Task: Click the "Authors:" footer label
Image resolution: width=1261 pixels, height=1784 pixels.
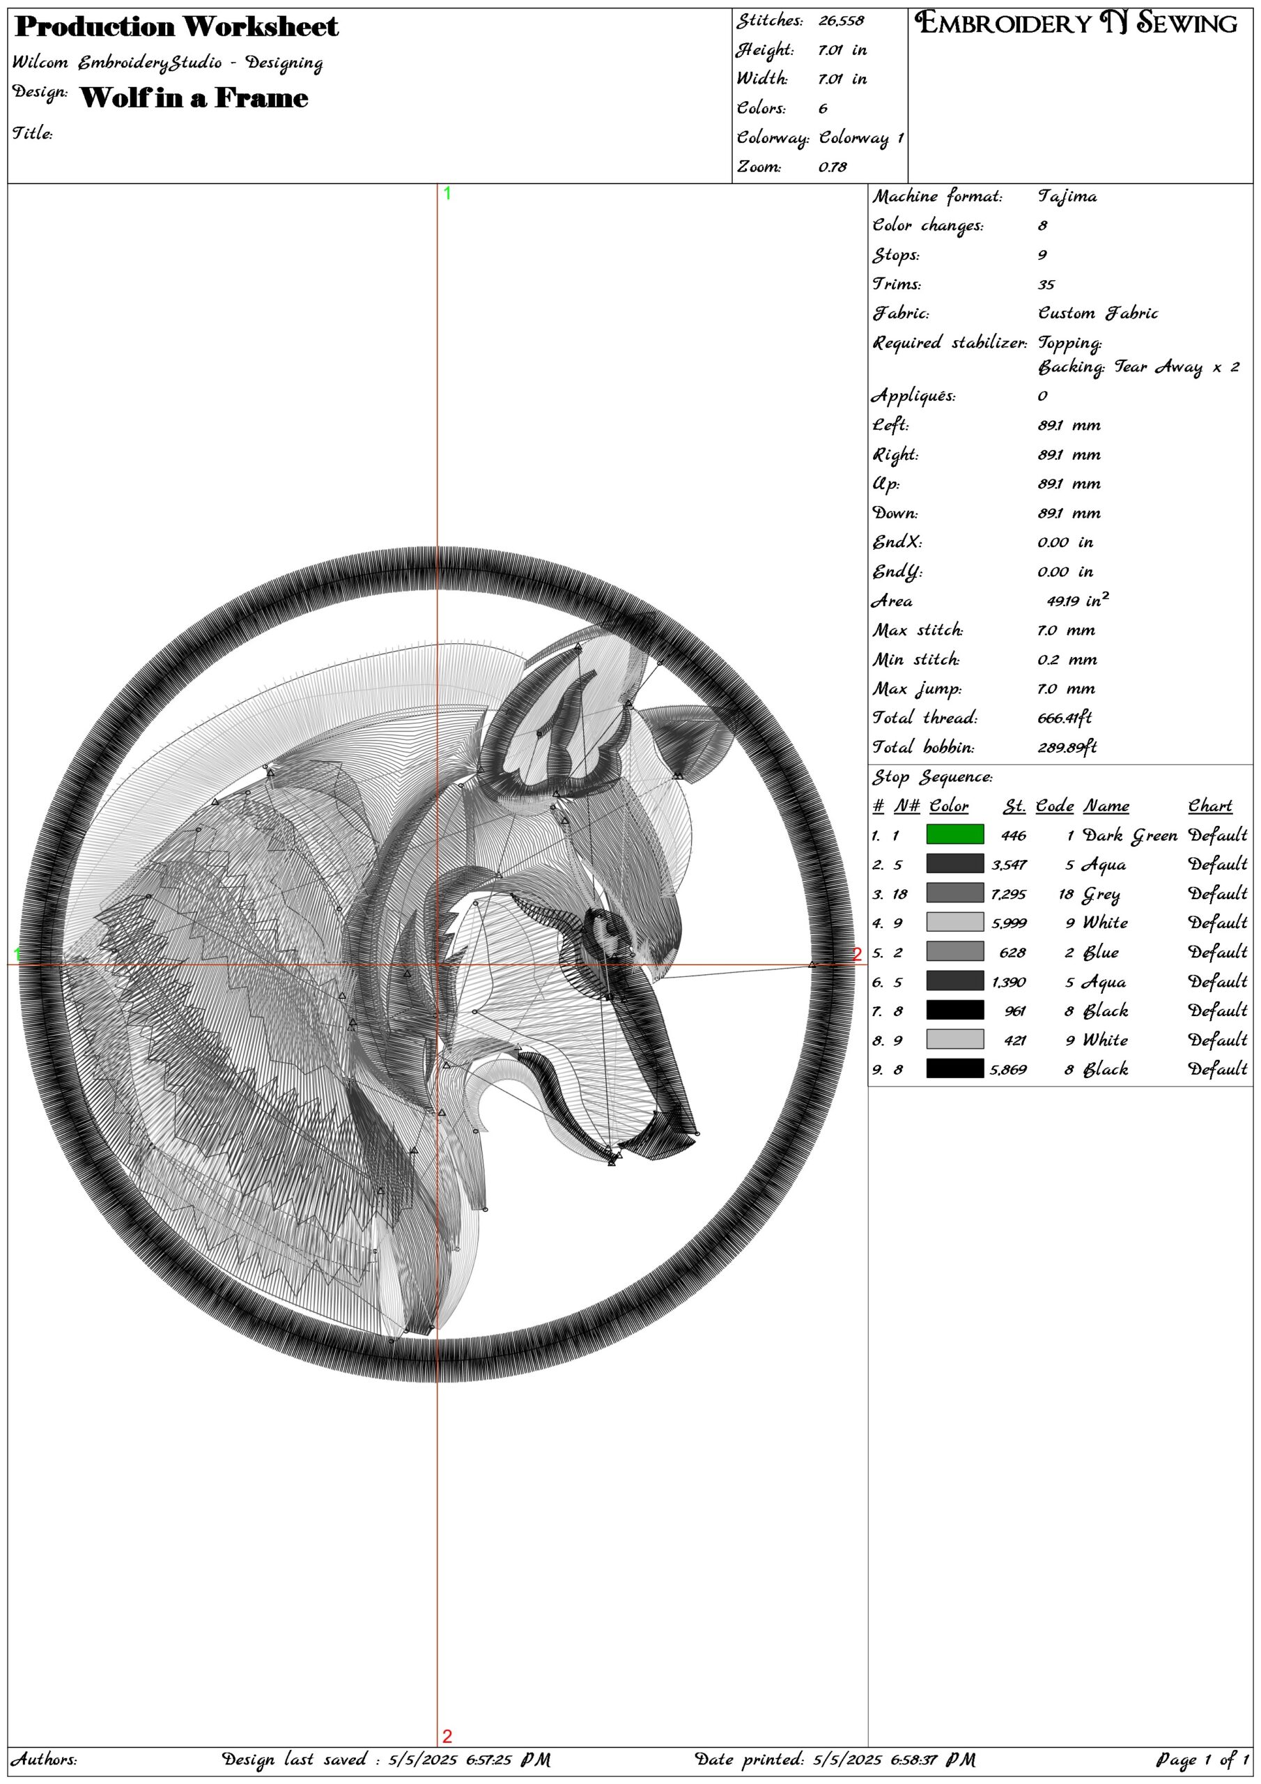Action: coord(43,1758)
